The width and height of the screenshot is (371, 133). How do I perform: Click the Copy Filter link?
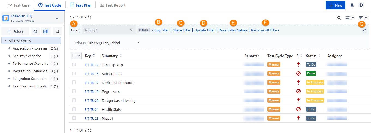pyautogui.click(x=161, y=30)
